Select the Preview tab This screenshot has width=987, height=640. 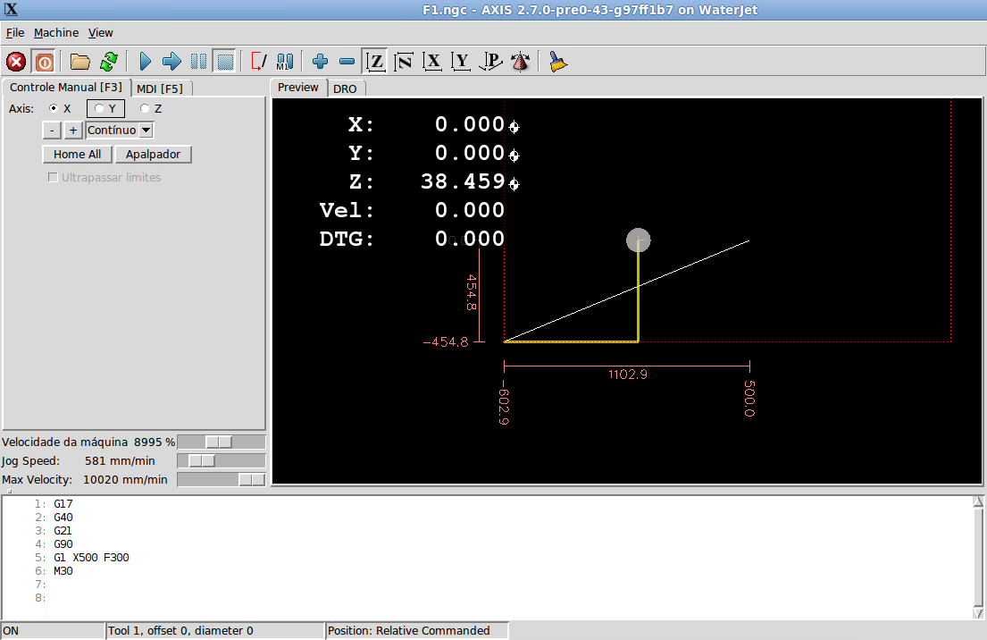(298, 88)
